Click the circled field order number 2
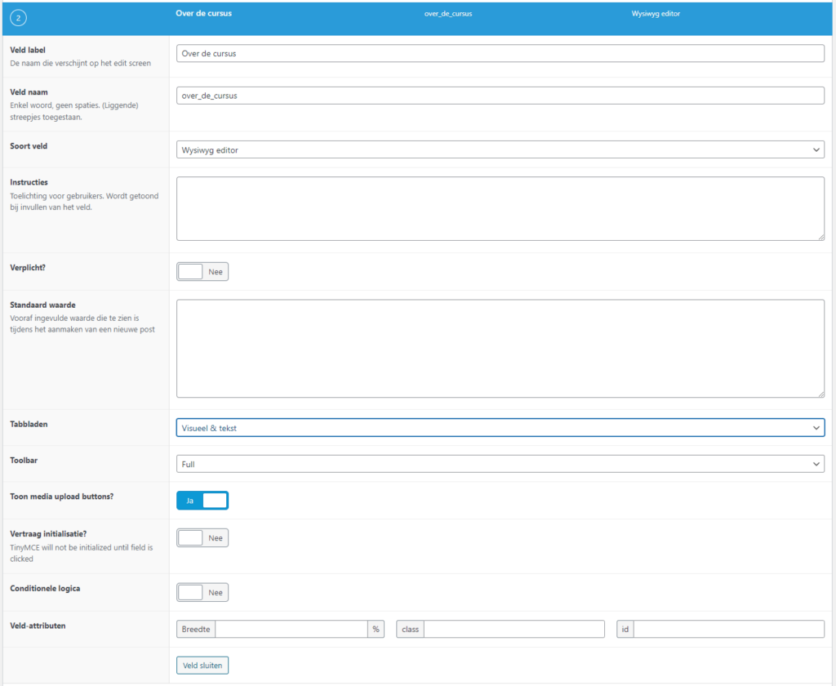 click(x=18, y=18)
